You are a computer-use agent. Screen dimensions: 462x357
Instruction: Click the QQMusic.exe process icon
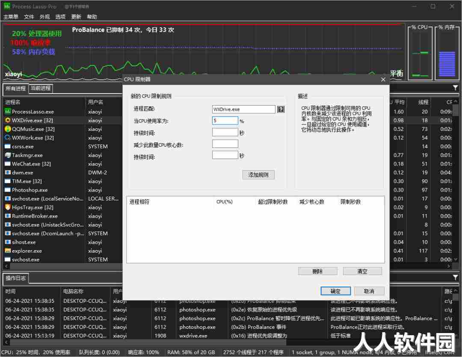pyautogui.click(x=7, y=129)
